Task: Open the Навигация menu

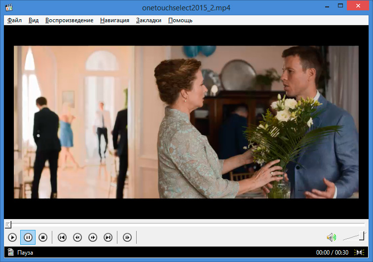Action: [x=114, y=20]
